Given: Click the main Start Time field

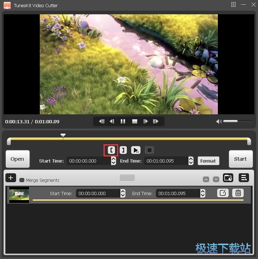Looking at the screenshot, I should pos(89,161).
